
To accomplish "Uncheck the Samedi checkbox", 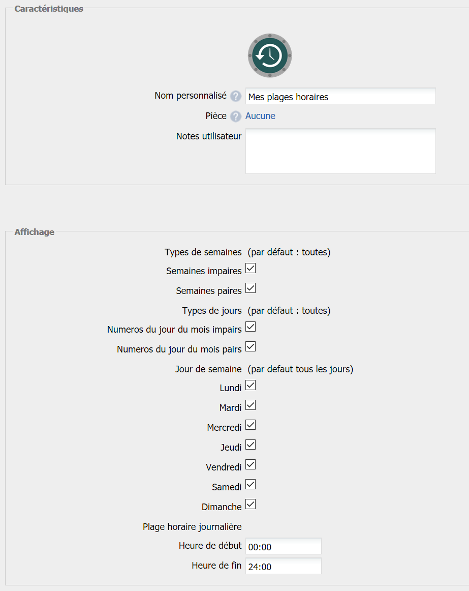I will point(251,485).
